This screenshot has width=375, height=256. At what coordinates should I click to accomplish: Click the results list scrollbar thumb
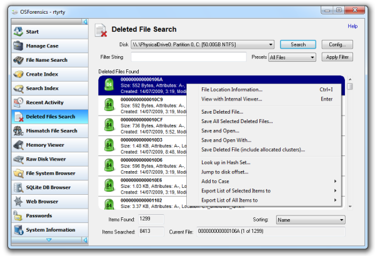350,86
